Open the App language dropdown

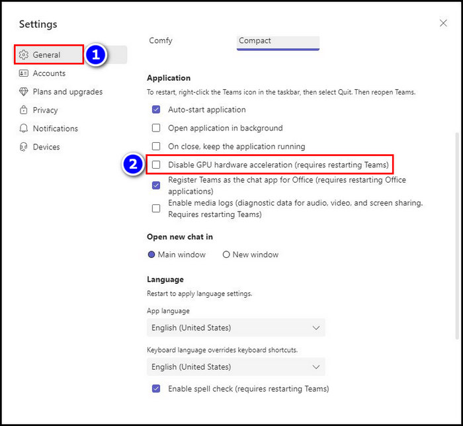click(x=236, y=327)
